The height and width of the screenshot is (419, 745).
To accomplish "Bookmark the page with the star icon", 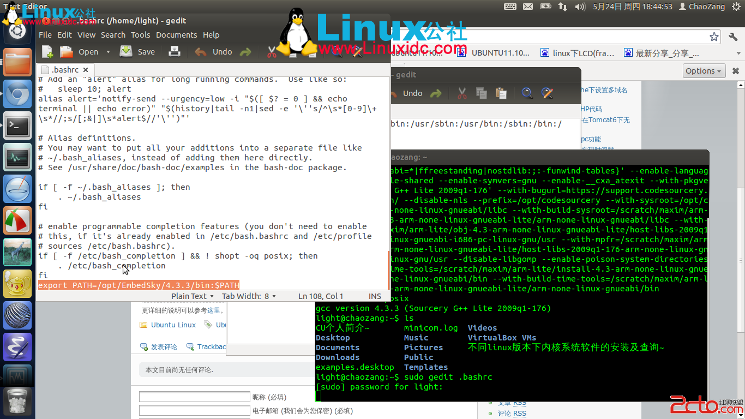I will (714, 37).
